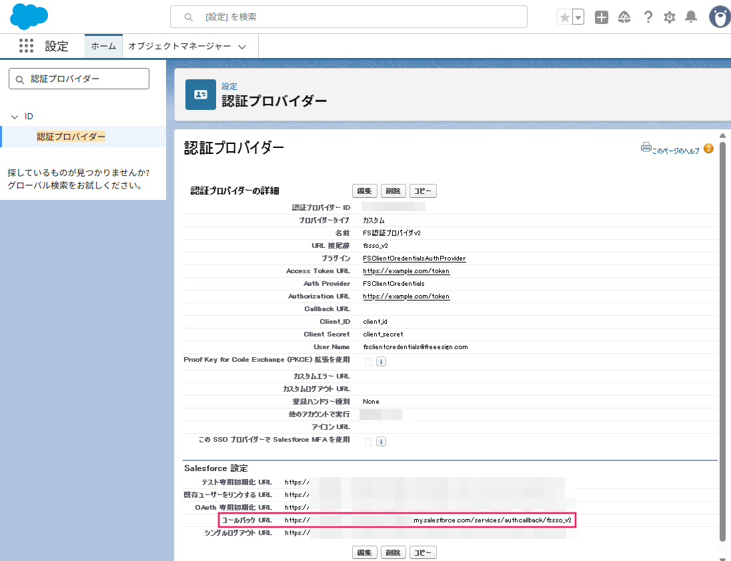
Task: Click the Quick Find magnifier icon
Action: [x=19, y=79]
